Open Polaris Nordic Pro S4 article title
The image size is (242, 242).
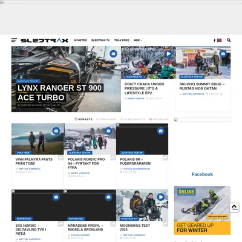coord(87,163)
